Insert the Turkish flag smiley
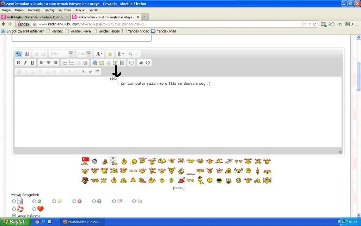The width and height of the screenshot is (361, 226). pos(85,161)
